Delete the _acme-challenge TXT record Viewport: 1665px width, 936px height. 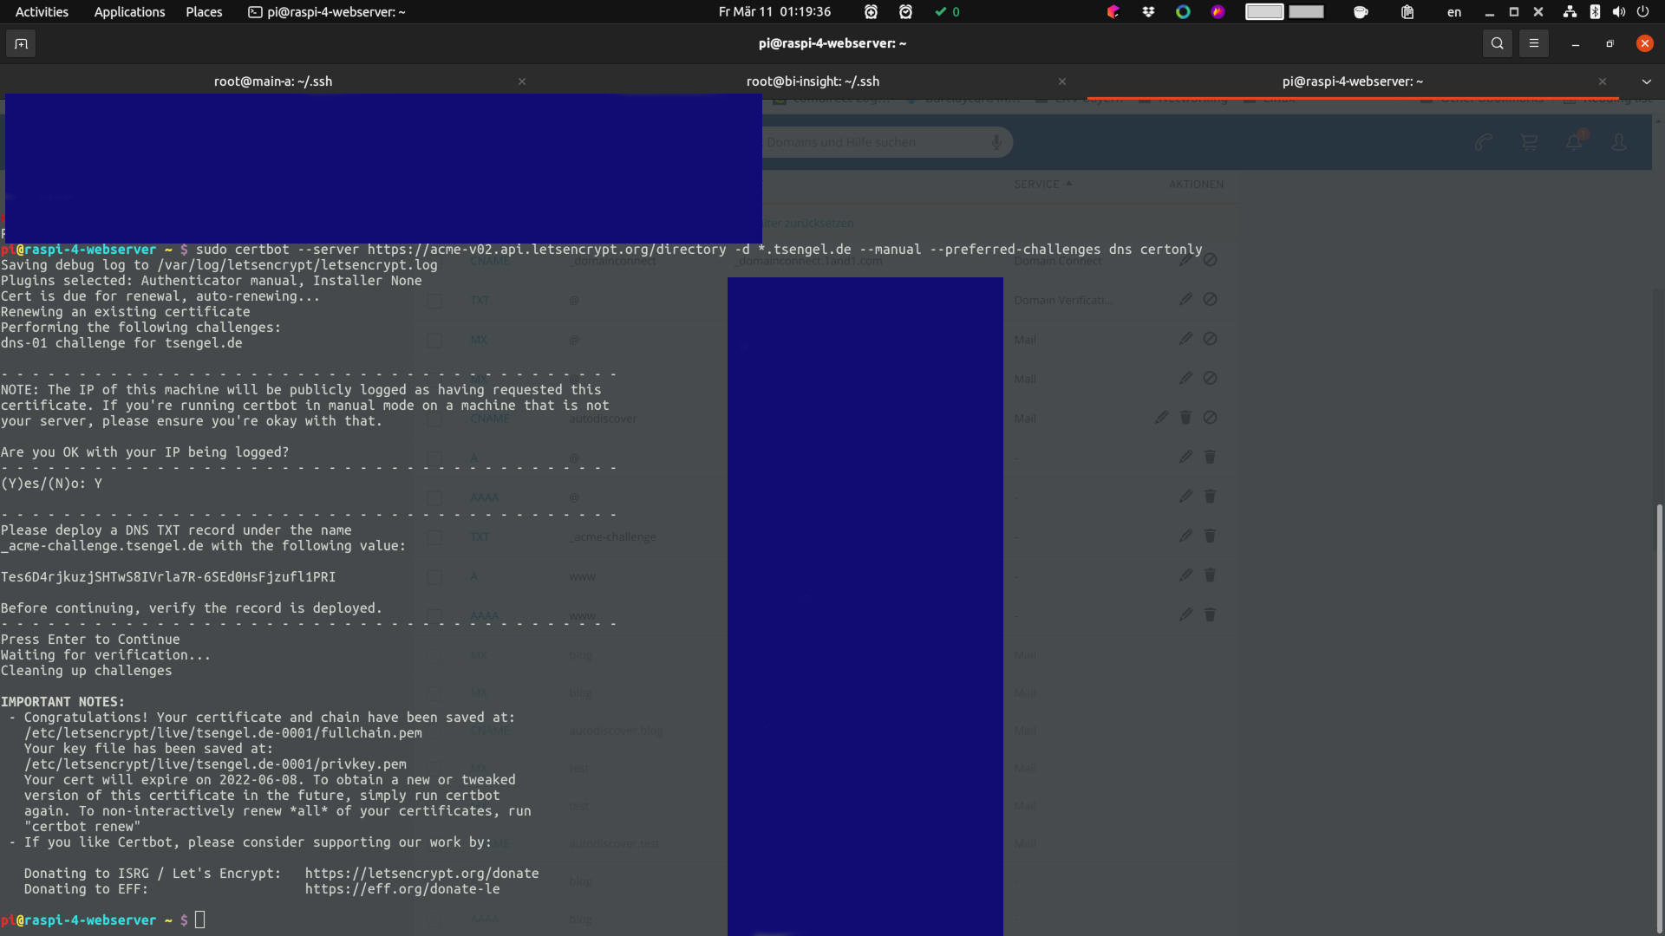click(x=1210, y=536)
